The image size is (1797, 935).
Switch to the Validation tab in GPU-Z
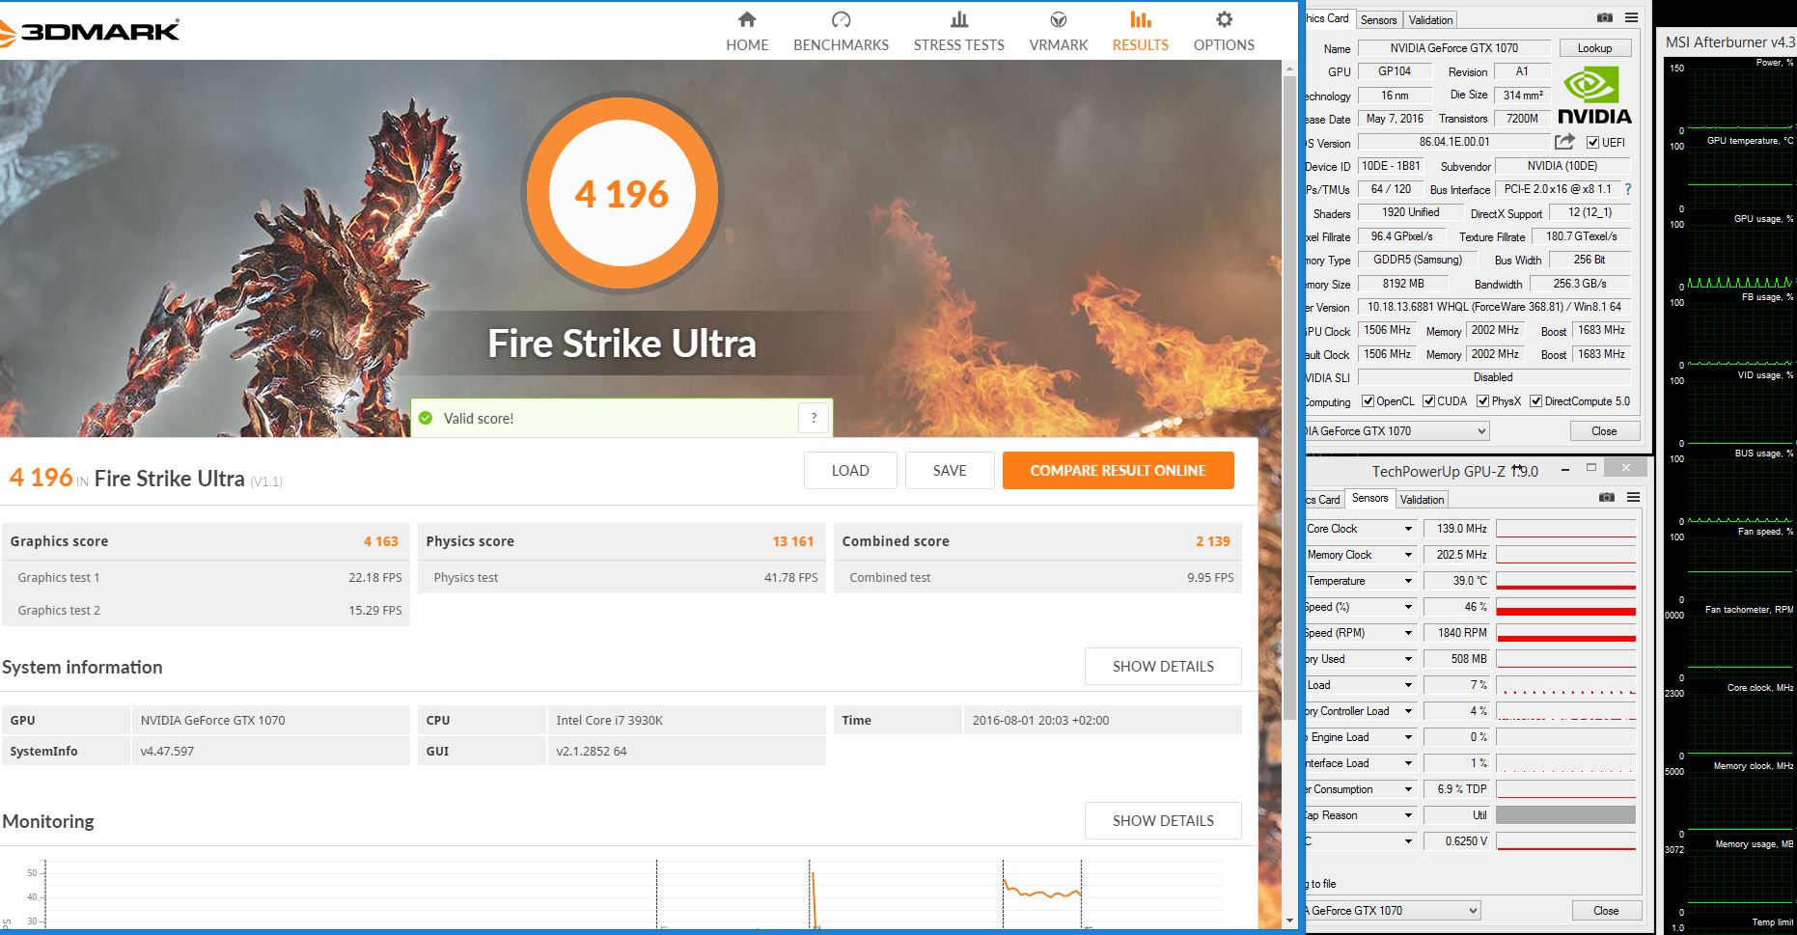click(1429, 19)
